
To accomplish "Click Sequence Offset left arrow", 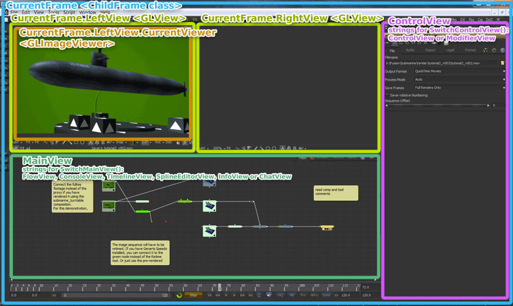I will coord(387,106).
